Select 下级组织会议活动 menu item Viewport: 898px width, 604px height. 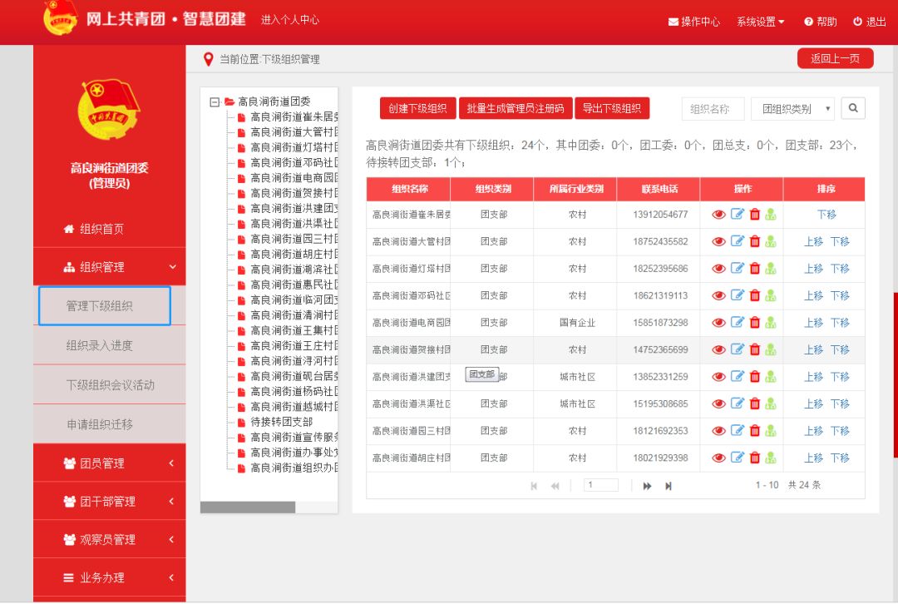click(x=110, y=385)
